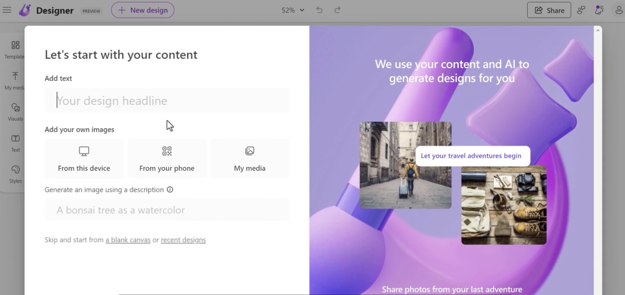625x295 pixels.
Task: Click the redo arrow icon
Action: point(337,10)
